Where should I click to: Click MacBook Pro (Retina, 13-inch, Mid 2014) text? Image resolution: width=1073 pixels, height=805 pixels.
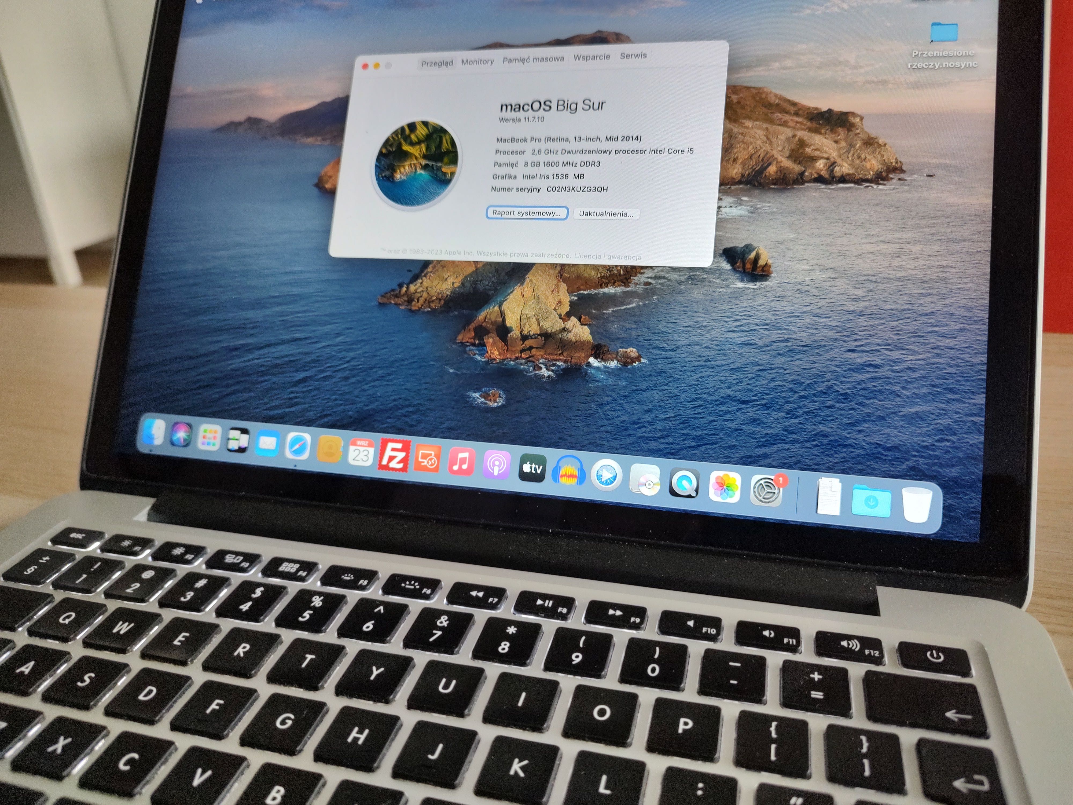(x=568, y=139)
